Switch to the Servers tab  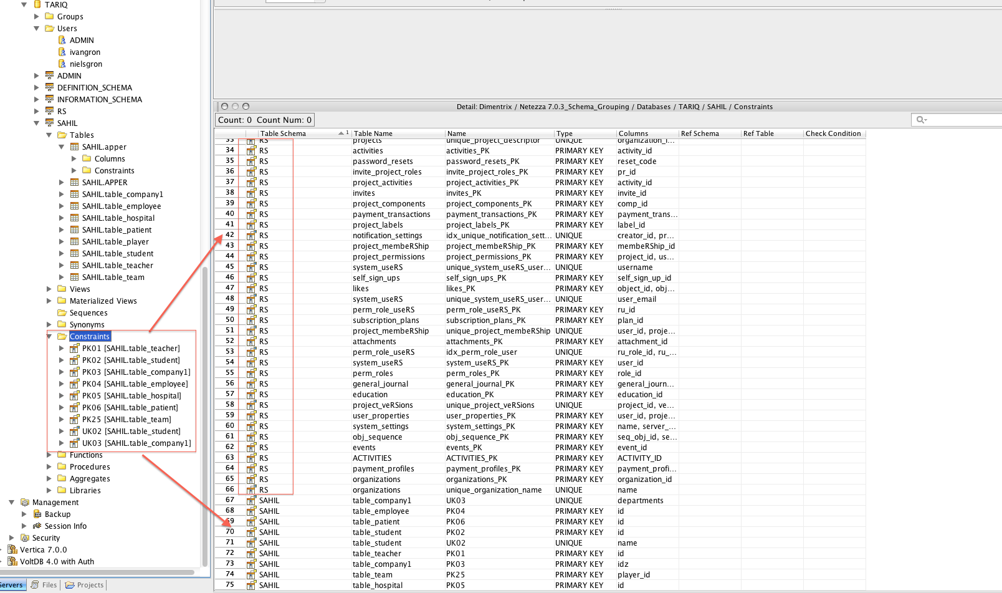[x=12, y=585]
